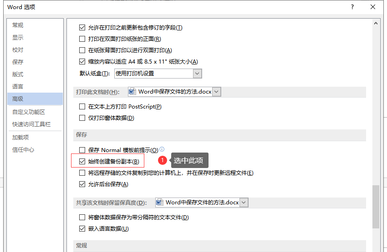The height and width of the screenshot is (252, 387).
Task: Enable 打印在双面打印纸张的正面 checkbox
Action: click(x=82, y=39)
